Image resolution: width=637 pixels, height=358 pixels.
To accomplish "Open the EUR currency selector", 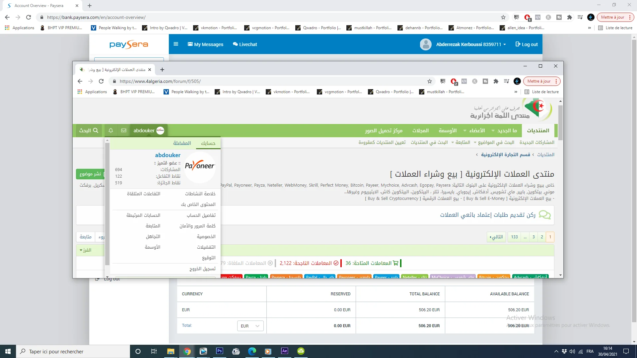I will point(250,326).
